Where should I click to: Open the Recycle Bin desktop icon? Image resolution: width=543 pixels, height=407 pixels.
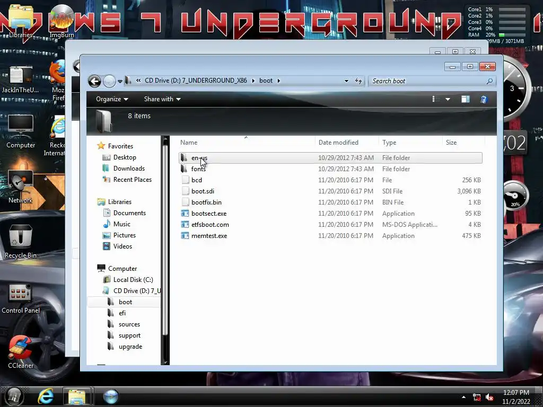tap(21, 242)
